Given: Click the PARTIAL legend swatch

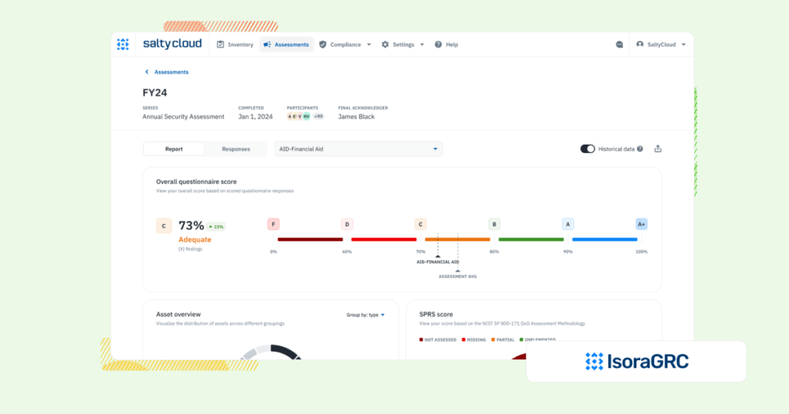Looking at the screenshot, I should 493,339.
